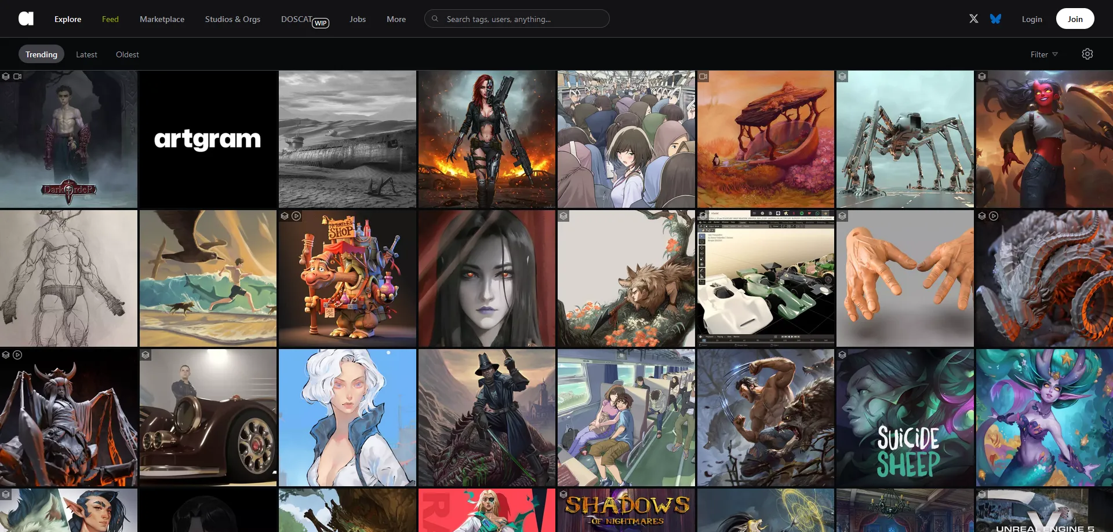Switch to the Oldest sorting tab

tap(127, 54)
